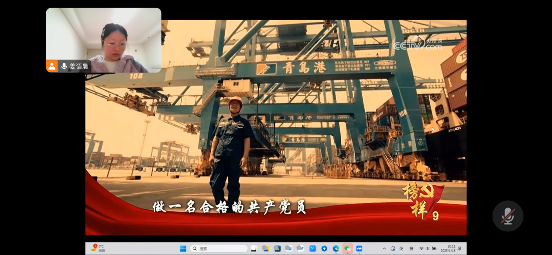Expand the hidden system tray icons
This screenshot has height=255, width=552.
[384, 248]
